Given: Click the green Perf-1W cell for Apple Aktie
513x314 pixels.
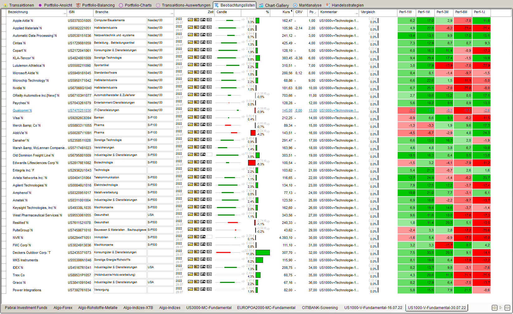Looking at the screenshot, I should point(407,21).
